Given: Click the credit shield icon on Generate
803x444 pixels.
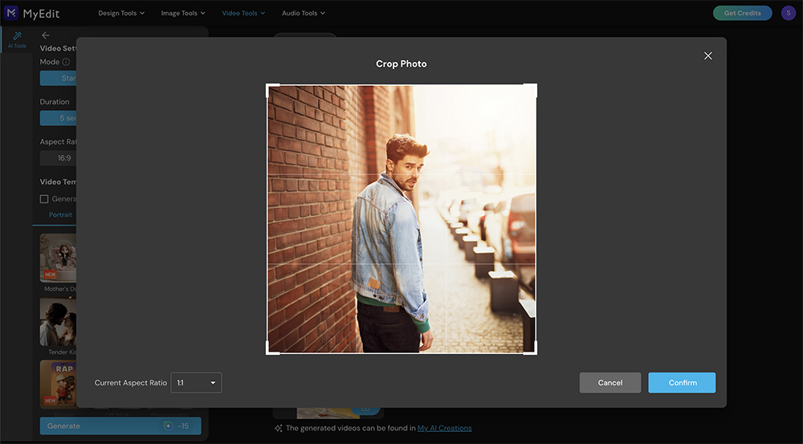Looking at the screenshot, I should pos(168,426).
